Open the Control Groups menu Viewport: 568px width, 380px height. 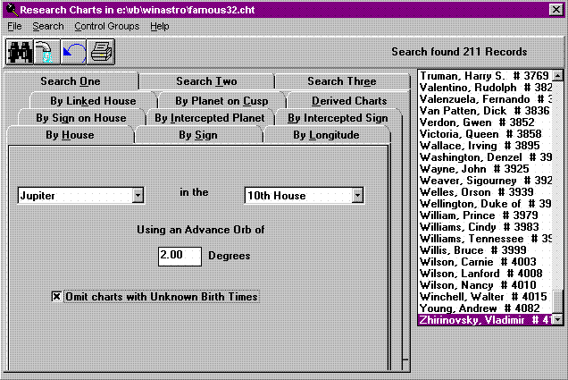(106, 27)
